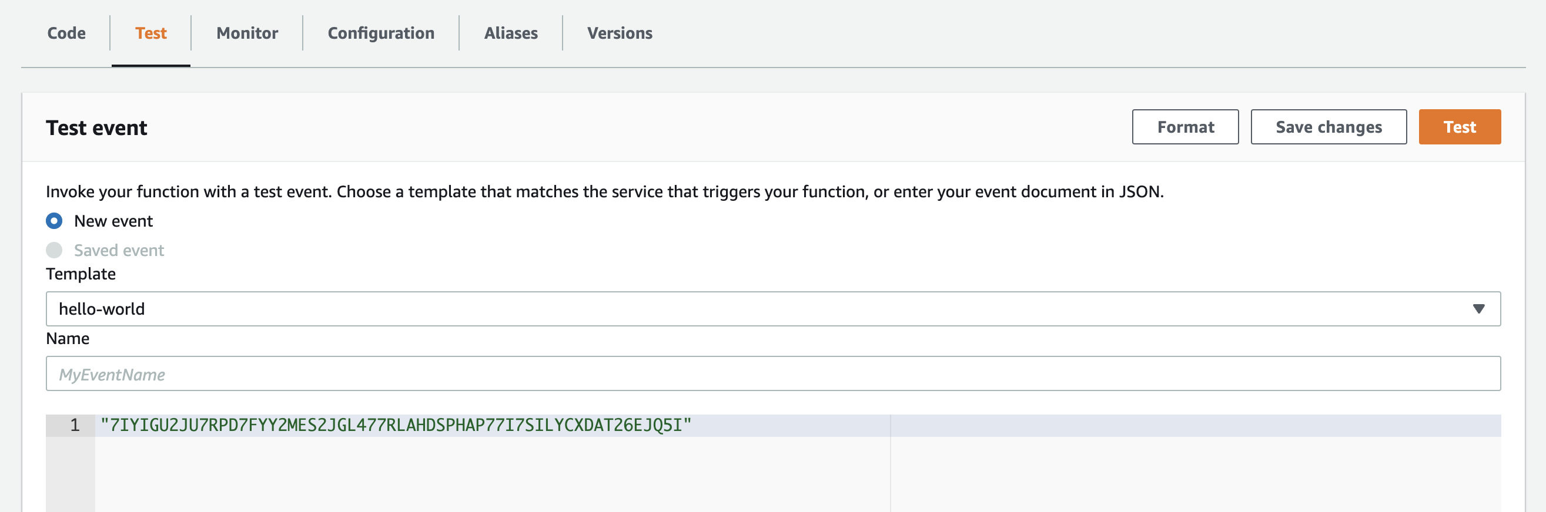The height and width of the screenshot is (512, 1546).
Task: Select the New event radio button
Action: point(54,221)
